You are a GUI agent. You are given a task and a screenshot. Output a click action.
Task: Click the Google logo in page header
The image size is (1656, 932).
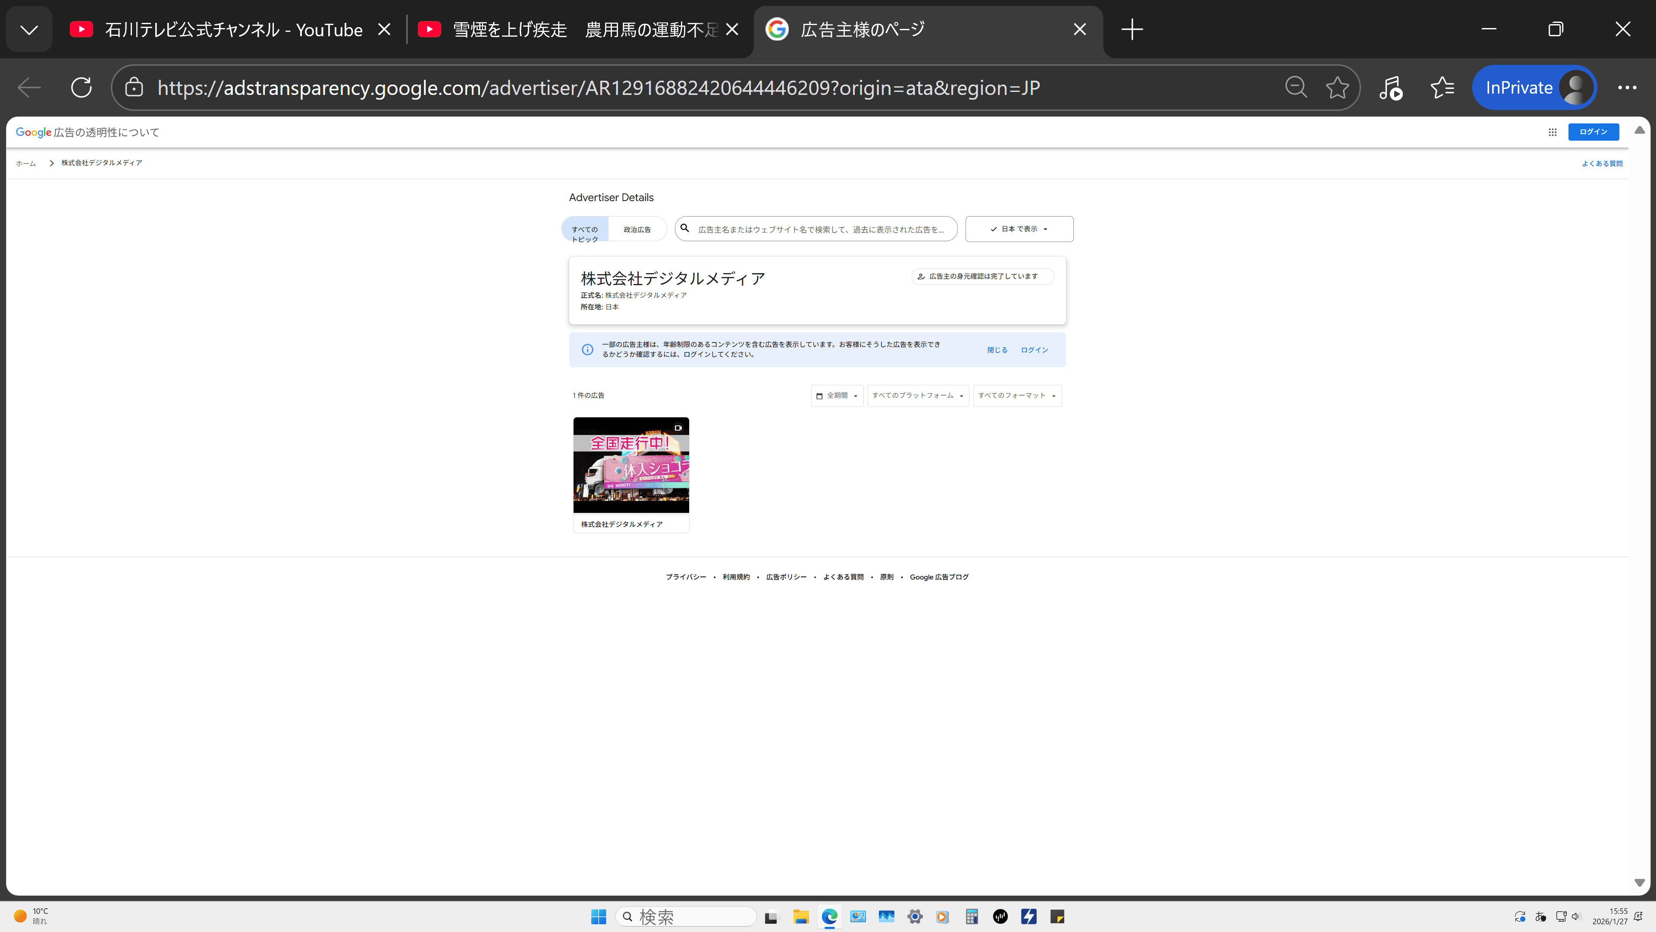tap(34, 132)
